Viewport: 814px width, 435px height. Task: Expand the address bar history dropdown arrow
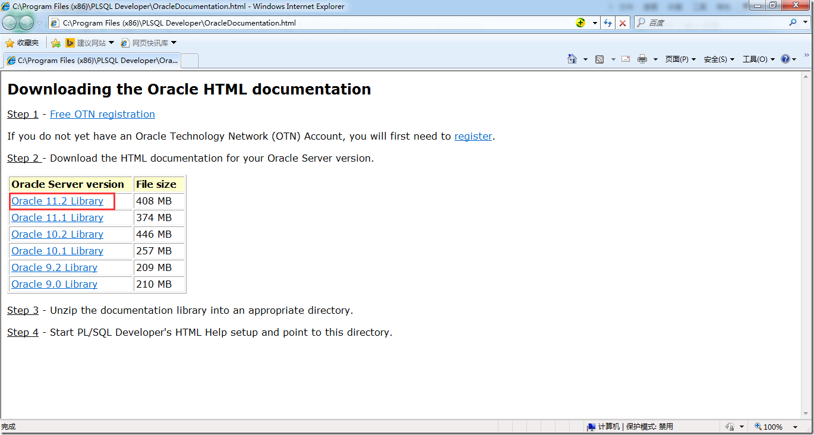click(595, 23)
